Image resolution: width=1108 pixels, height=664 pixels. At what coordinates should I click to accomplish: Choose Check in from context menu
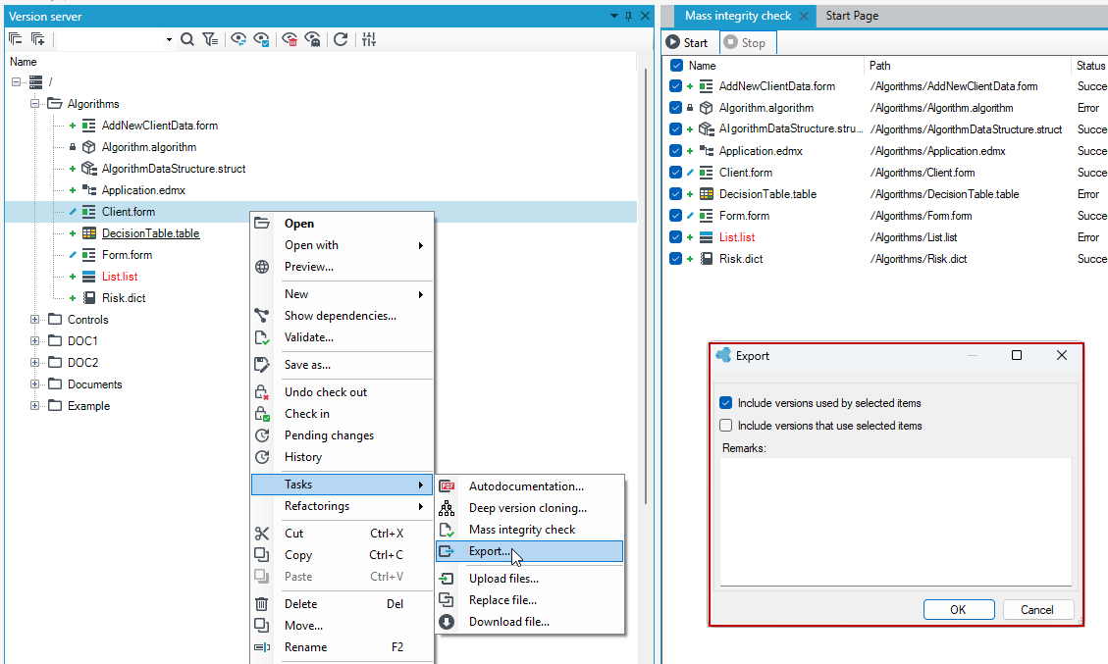[343, 414]
